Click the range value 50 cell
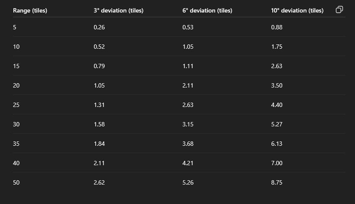The image size is (355, 204). point(16,182)
